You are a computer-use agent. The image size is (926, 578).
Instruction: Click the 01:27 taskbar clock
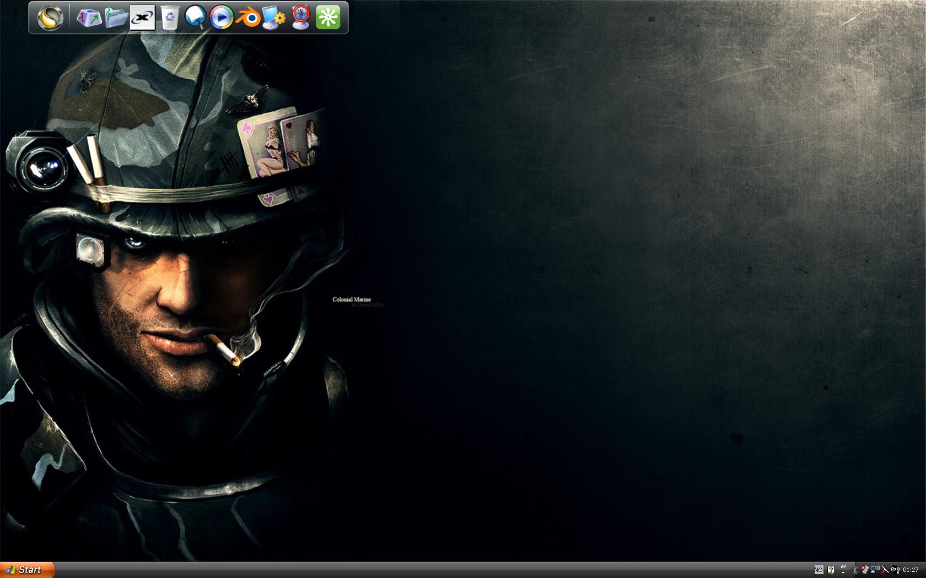(911, 570)
